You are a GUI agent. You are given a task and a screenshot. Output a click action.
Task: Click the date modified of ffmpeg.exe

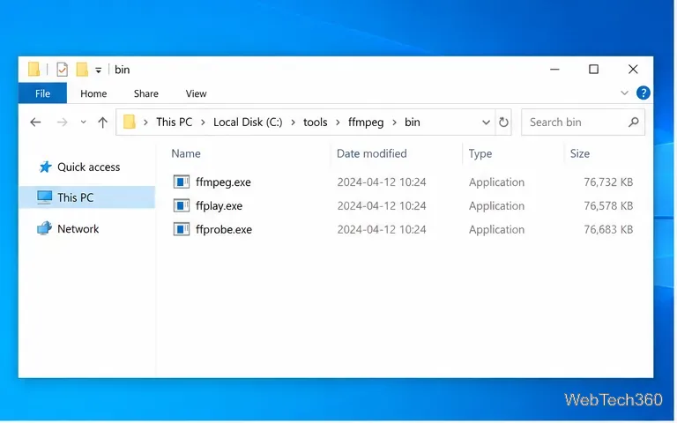coord(382,182)
